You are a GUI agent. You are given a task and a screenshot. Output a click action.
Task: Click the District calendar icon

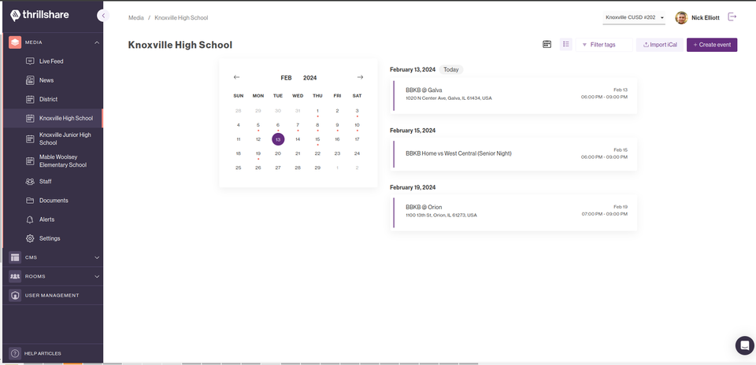point(30,99)
